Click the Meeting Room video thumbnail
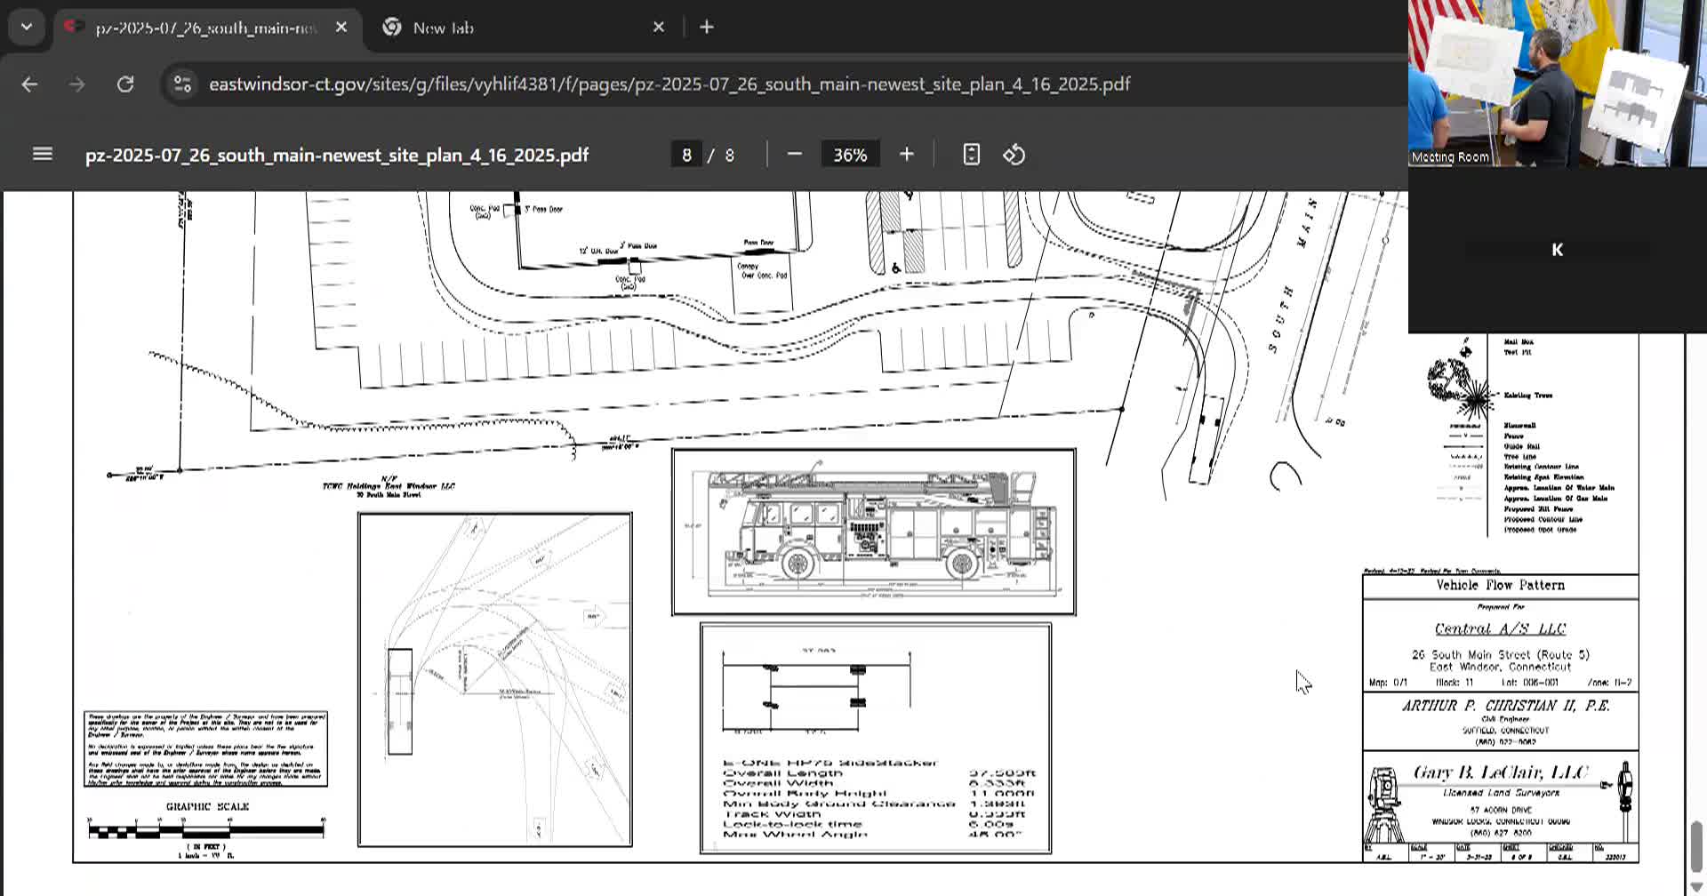 pos(1557,84)
